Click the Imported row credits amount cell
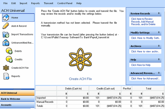This screenshot has width=165, height=109. (x=110, y=98)
